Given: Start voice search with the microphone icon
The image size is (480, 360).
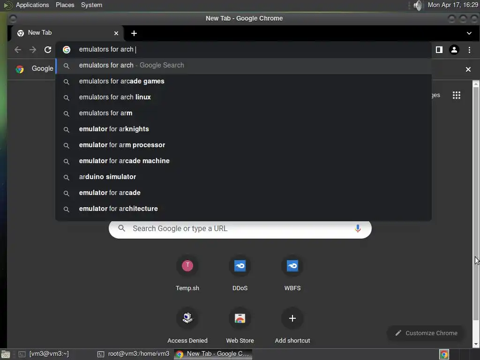Looking at the screenshot, I should point(358,228).
